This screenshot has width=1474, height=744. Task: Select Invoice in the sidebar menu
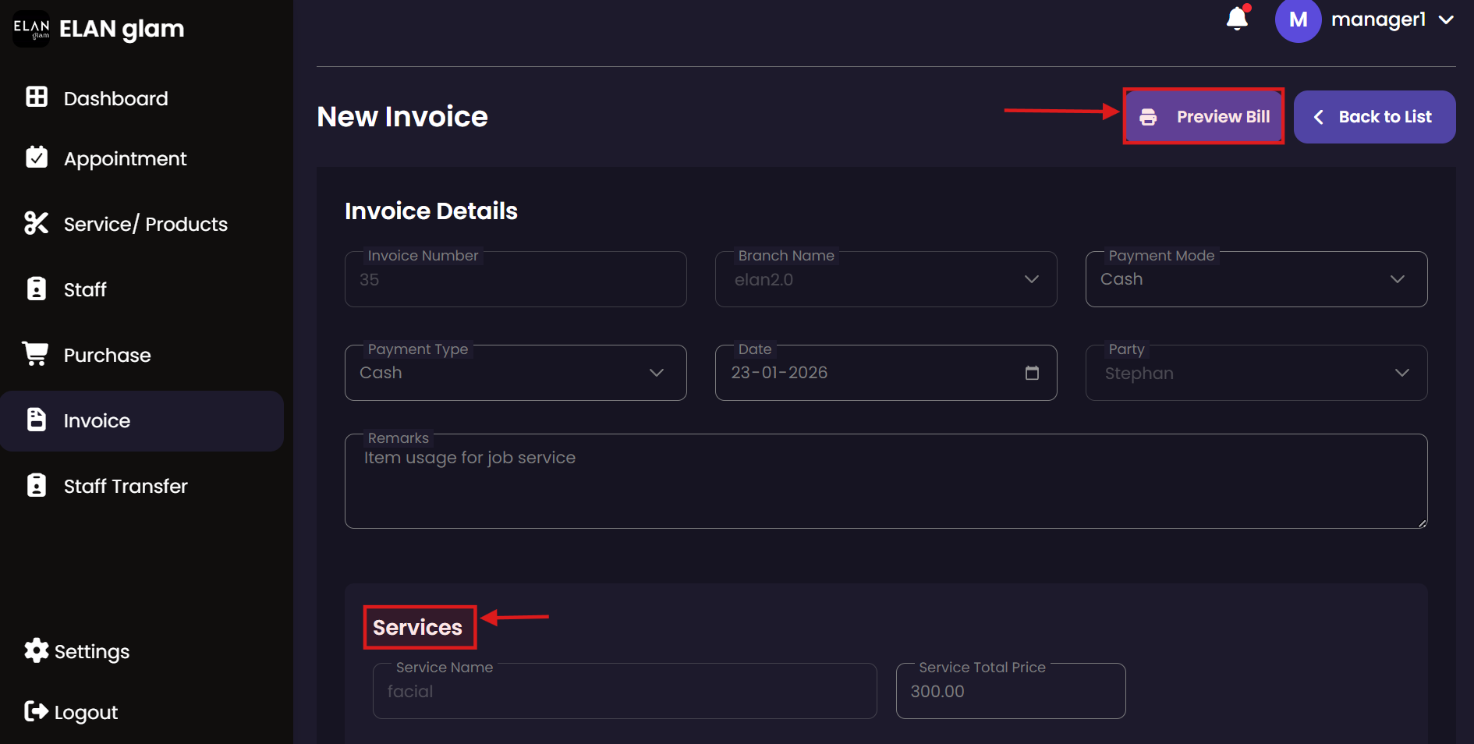97,421
